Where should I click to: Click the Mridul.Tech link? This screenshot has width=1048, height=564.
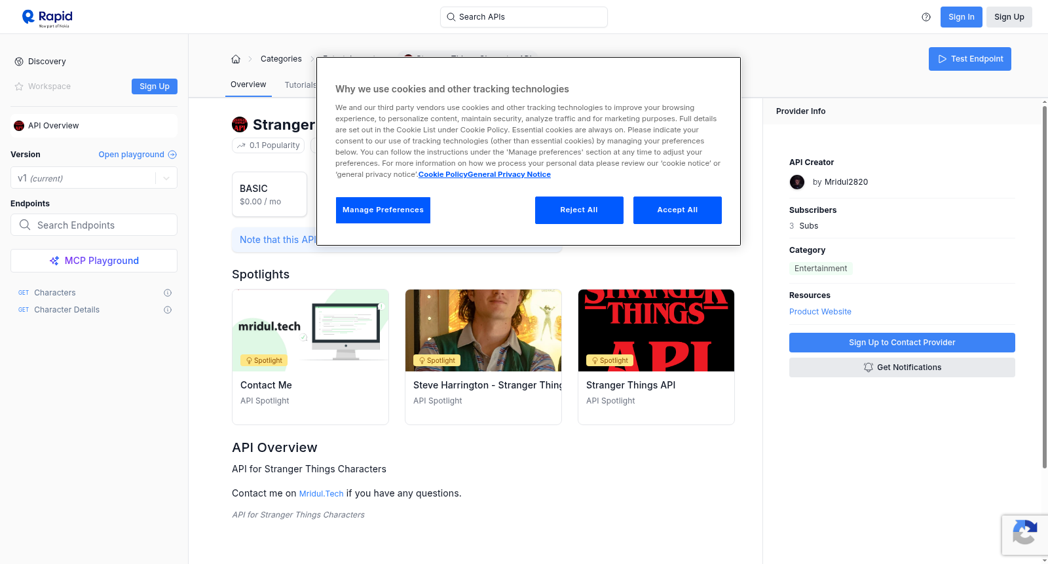(321, 494)
